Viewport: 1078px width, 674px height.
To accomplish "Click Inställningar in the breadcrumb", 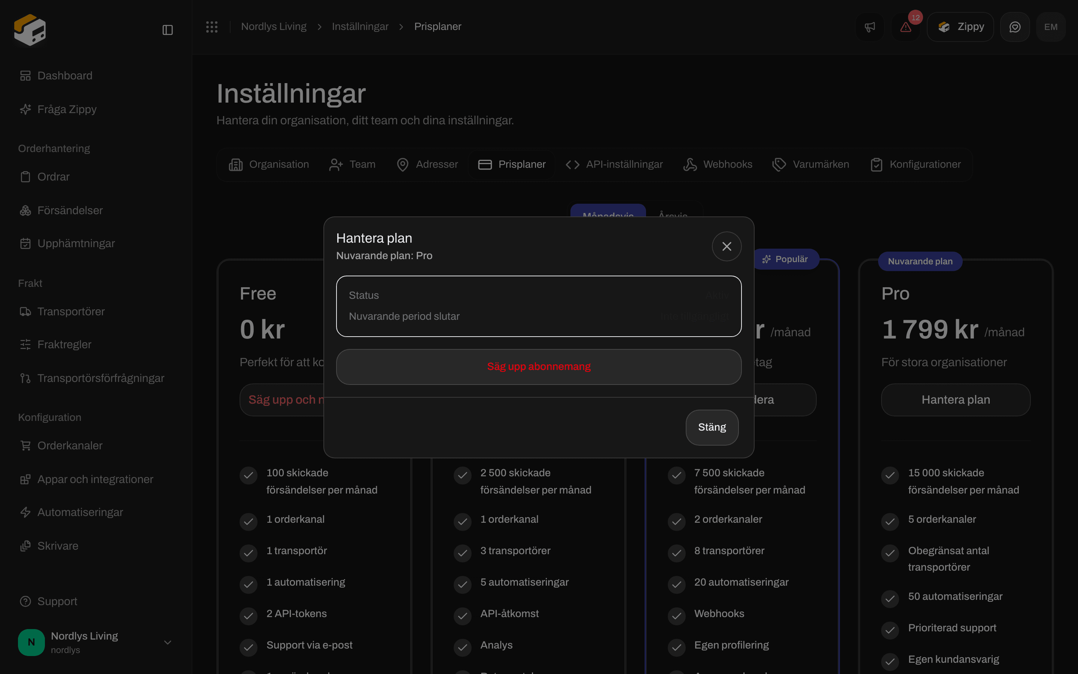I will tap(360, 27).
